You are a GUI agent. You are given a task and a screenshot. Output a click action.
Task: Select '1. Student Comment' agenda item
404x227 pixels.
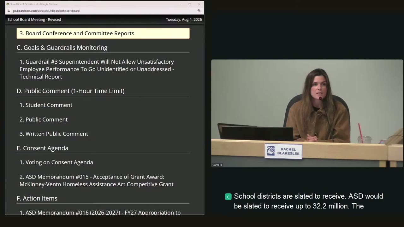pos(46,105)
